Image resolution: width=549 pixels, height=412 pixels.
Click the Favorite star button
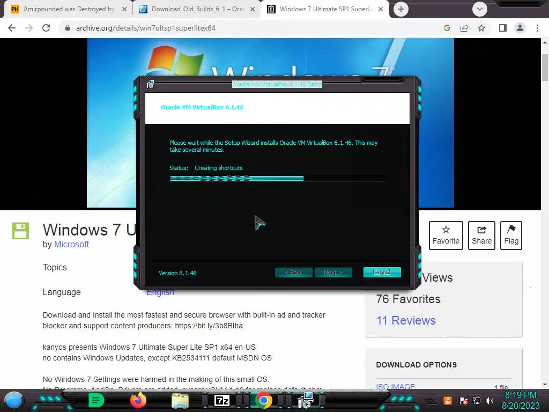[x=446, y=236]
